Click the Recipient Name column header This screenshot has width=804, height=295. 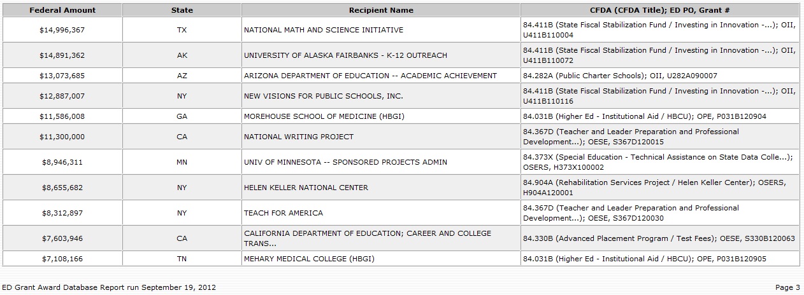(x=381, y=10)
